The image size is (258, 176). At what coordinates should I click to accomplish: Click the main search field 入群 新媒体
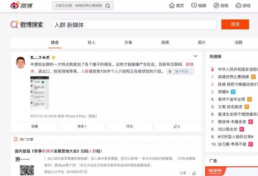point(134,25)
